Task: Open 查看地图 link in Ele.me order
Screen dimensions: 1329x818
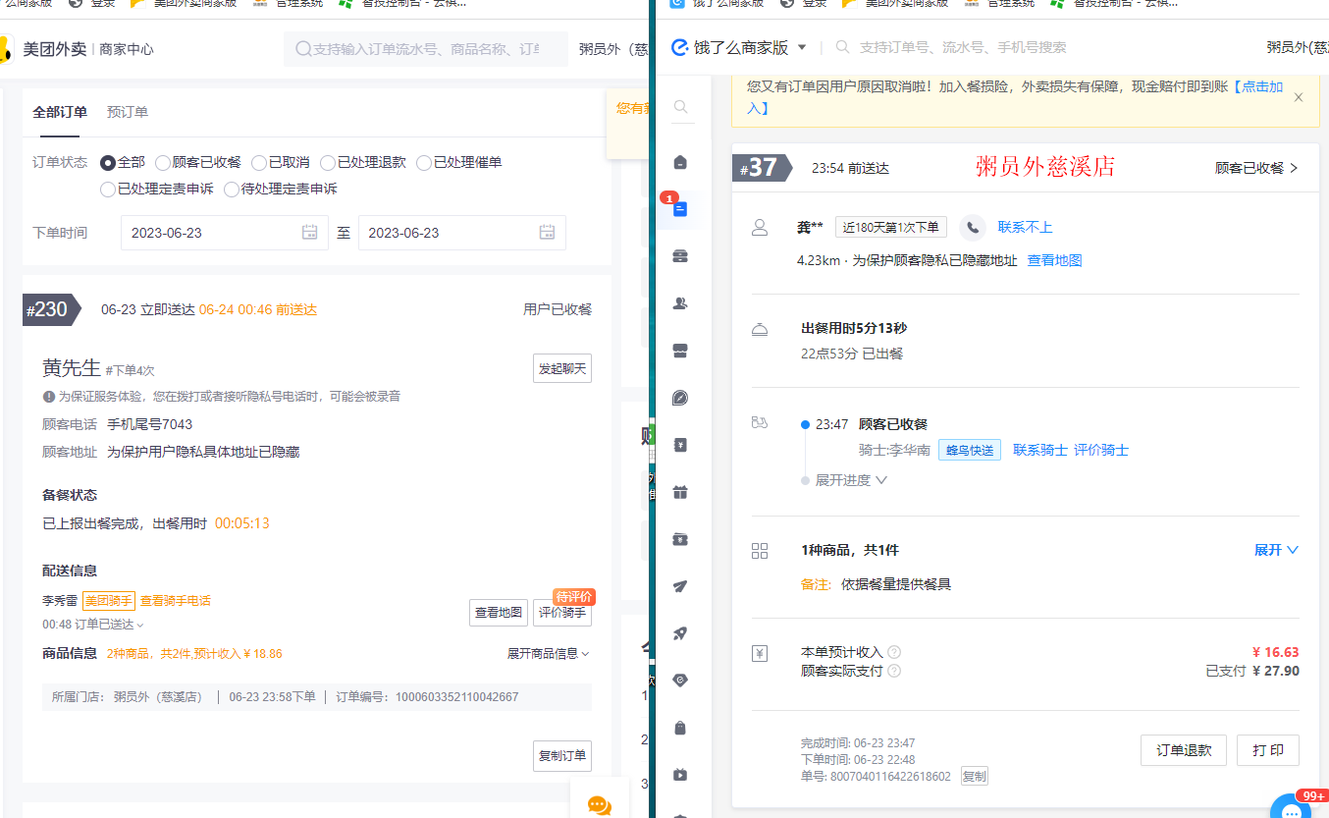Action: pos(1055,260)
